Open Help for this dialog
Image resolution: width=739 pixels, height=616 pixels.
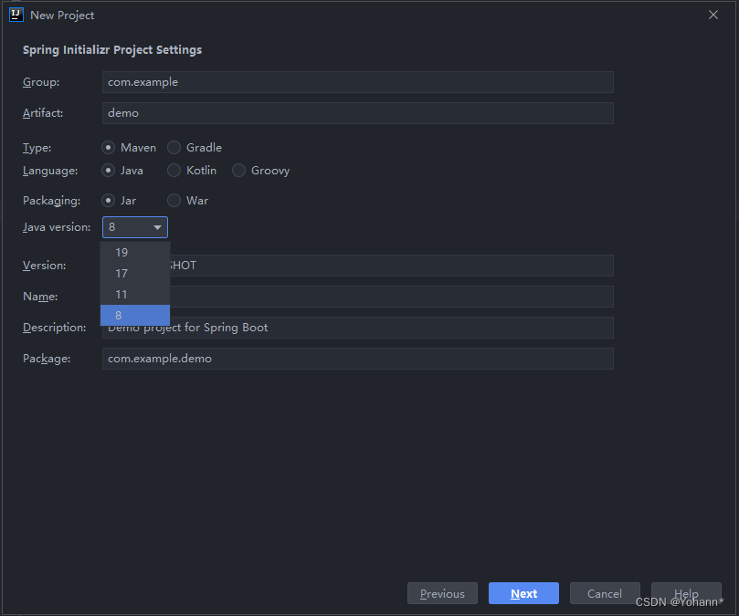686,593
